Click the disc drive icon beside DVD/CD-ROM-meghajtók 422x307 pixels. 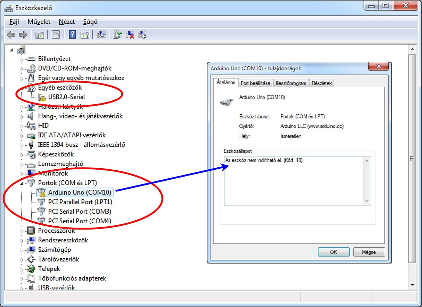31,69
